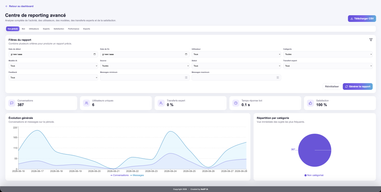Expand the Utilisateur dropdown
This screenshot has height=192, width=381.
pyautogui.click(x=236, y=54)
